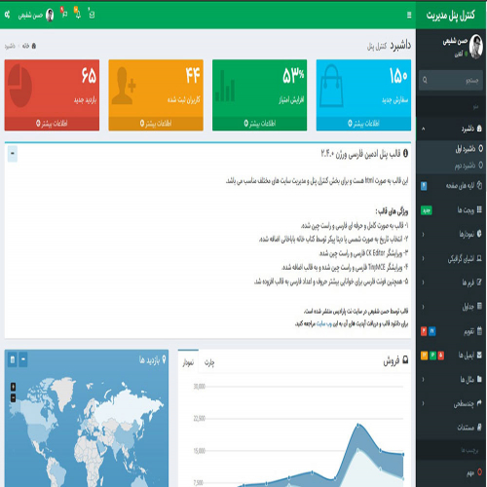Collapse the بازدید ها map box
Viewport: 487px width, 487px height.
pos(23,359)
